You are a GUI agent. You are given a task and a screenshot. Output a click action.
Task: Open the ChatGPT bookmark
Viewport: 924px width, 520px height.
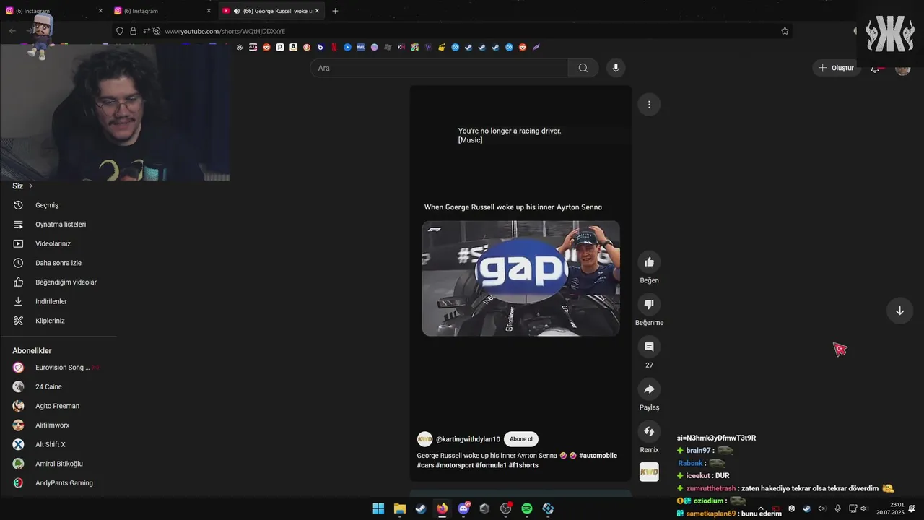(240, 47)
